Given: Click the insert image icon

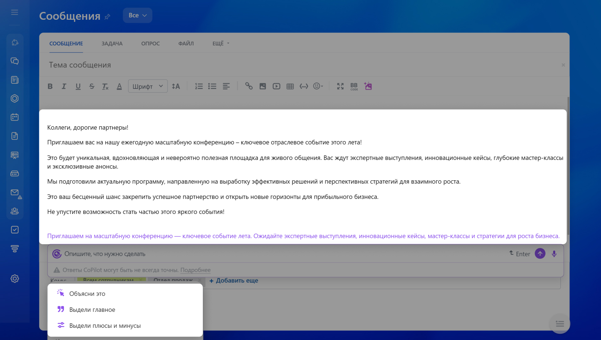Looking at the screenshot, I should click(x=263, y=86).
